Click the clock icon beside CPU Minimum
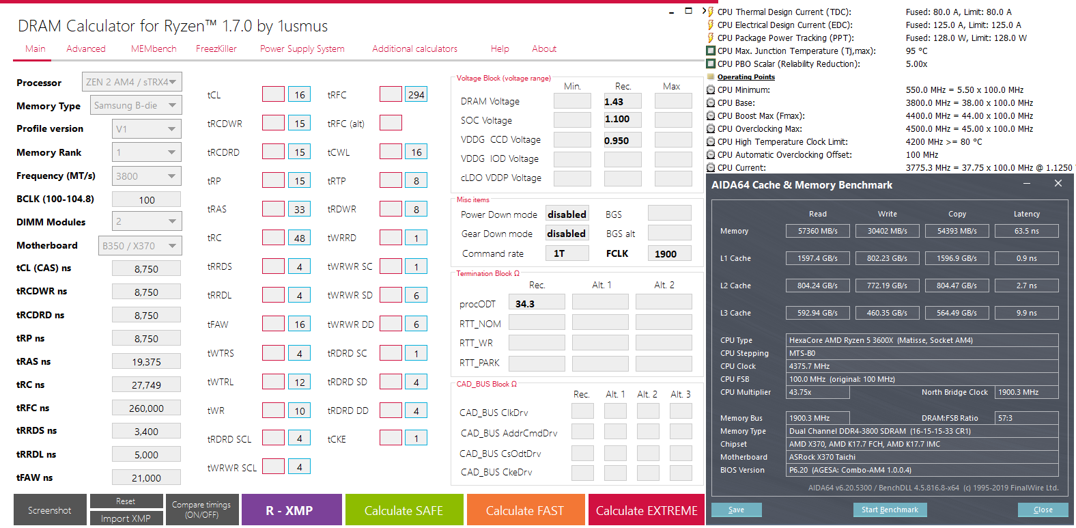This screenshot has height=528, width=1076. pyautogui.click(x=711, y=89)
